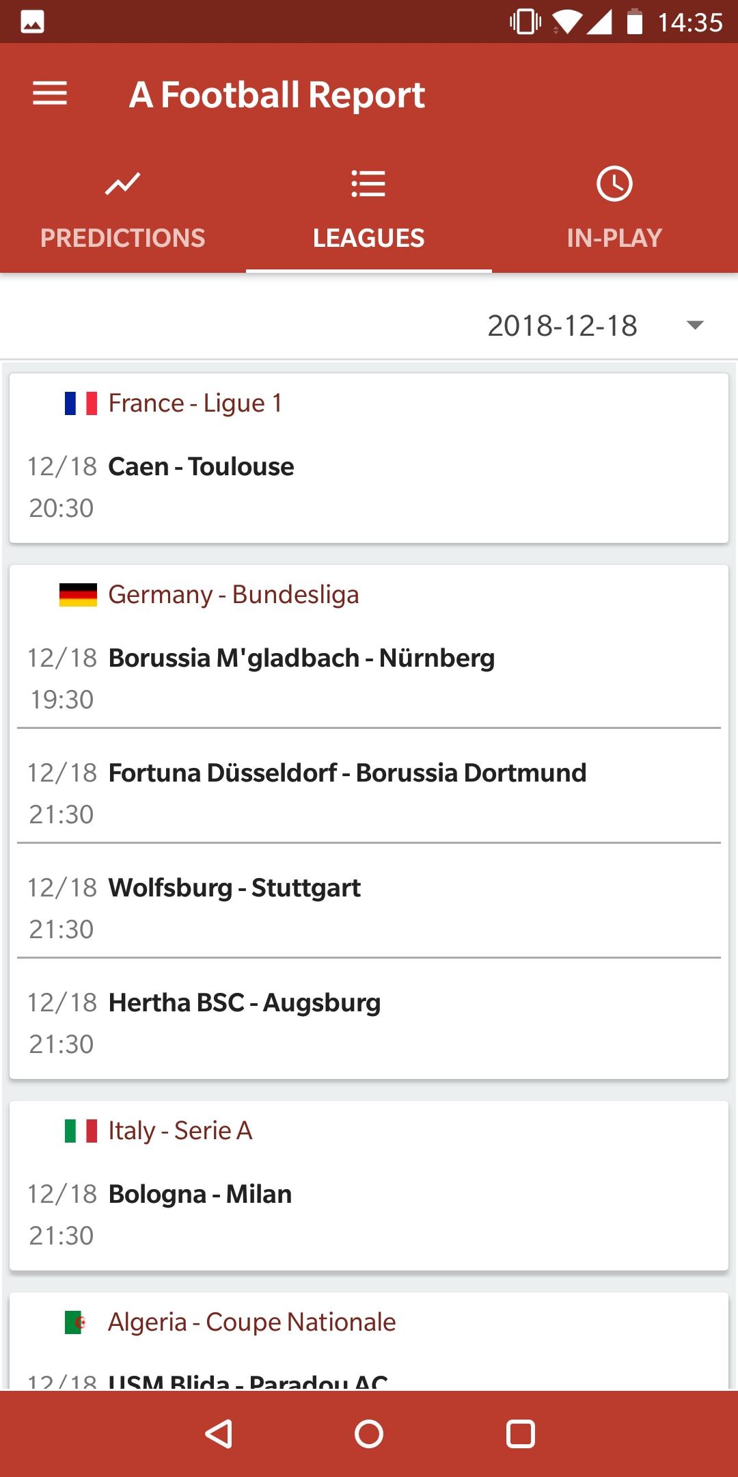738x1477 pixels.
Task: Tap the In-Play clock icon
Action: point(614,184)
